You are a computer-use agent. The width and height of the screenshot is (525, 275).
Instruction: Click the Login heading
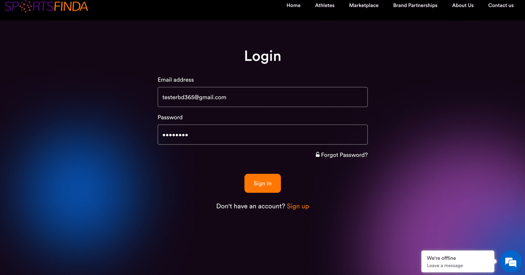click(262, 56)
